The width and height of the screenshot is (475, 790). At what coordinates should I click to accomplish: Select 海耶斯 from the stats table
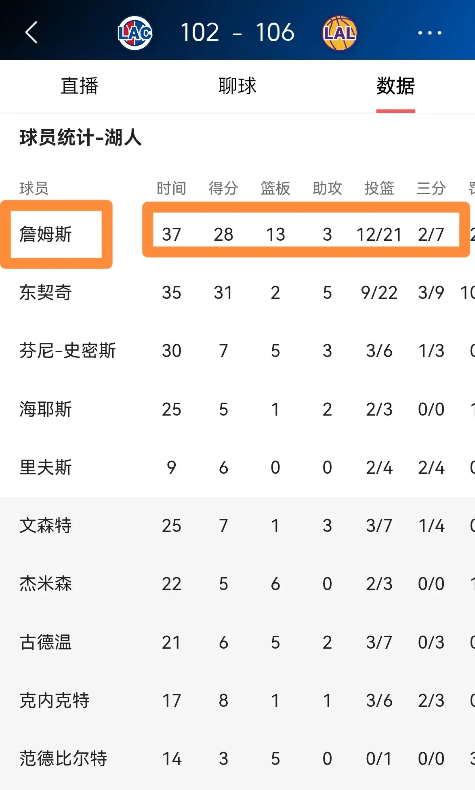point(46,409)
